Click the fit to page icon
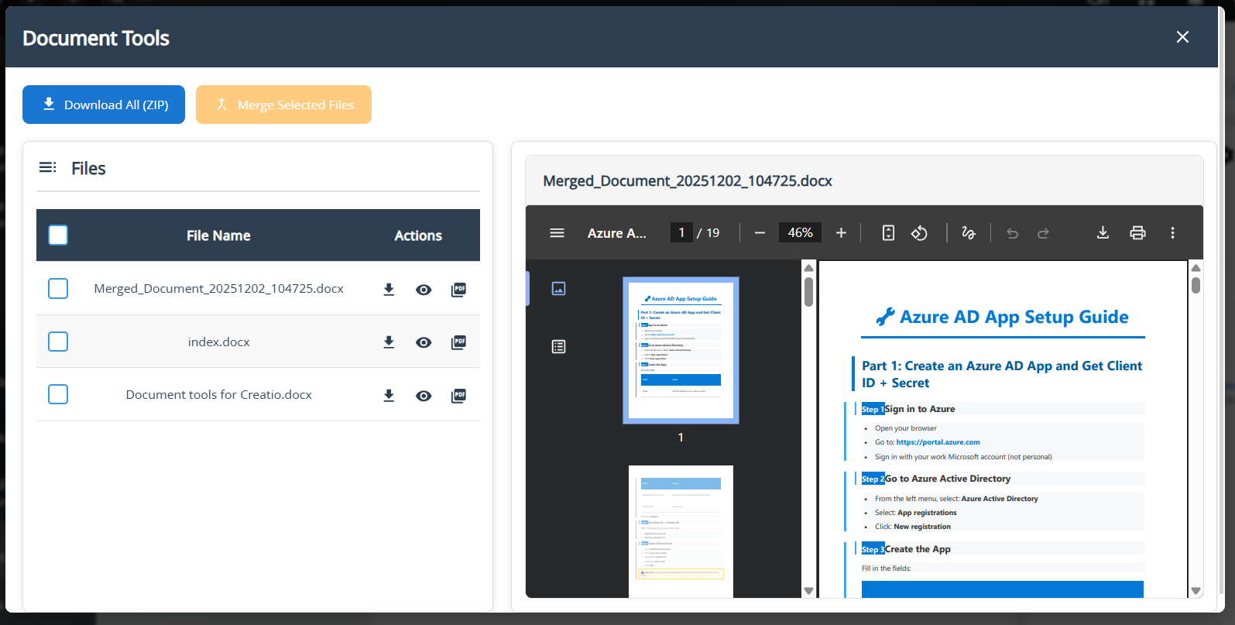Screen dimensions: 1235x625 (888, 233)
